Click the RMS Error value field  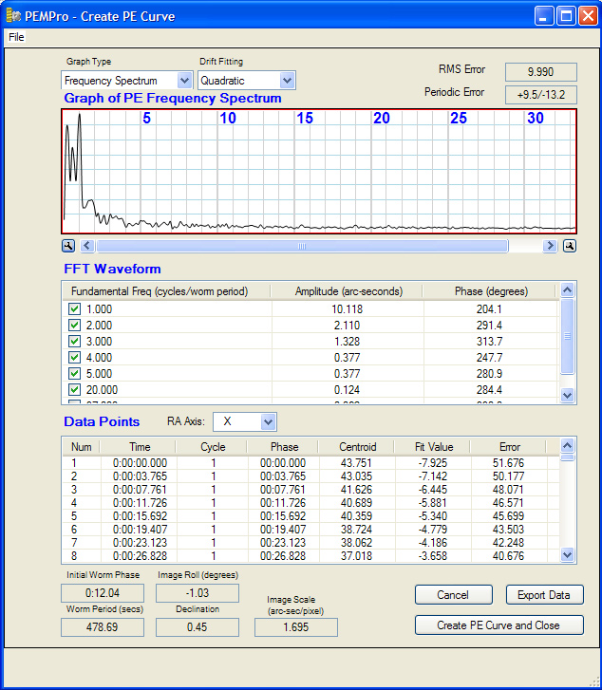pos(541,72)
